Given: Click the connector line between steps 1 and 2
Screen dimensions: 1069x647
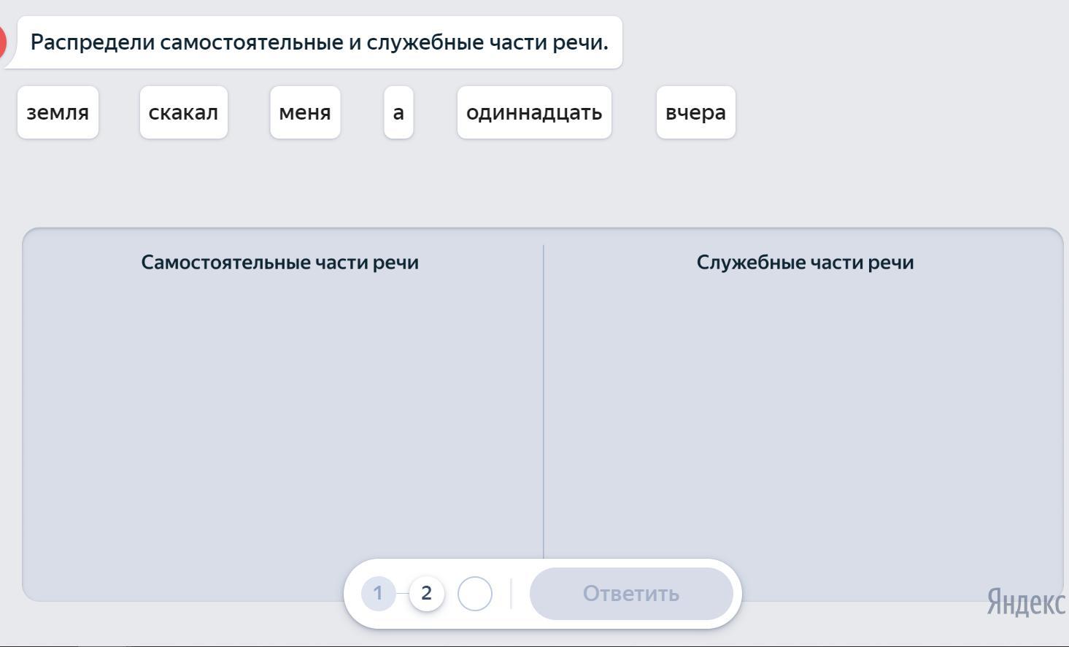Looking at the screenshot, I should [x=402, y=594].
